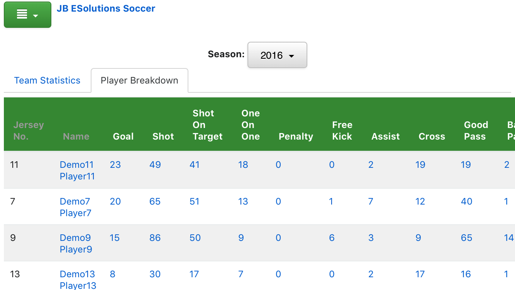Viewport: 515px width, 290px height.
Task: Click the Jersey No. column header
Action: (29, 131)
